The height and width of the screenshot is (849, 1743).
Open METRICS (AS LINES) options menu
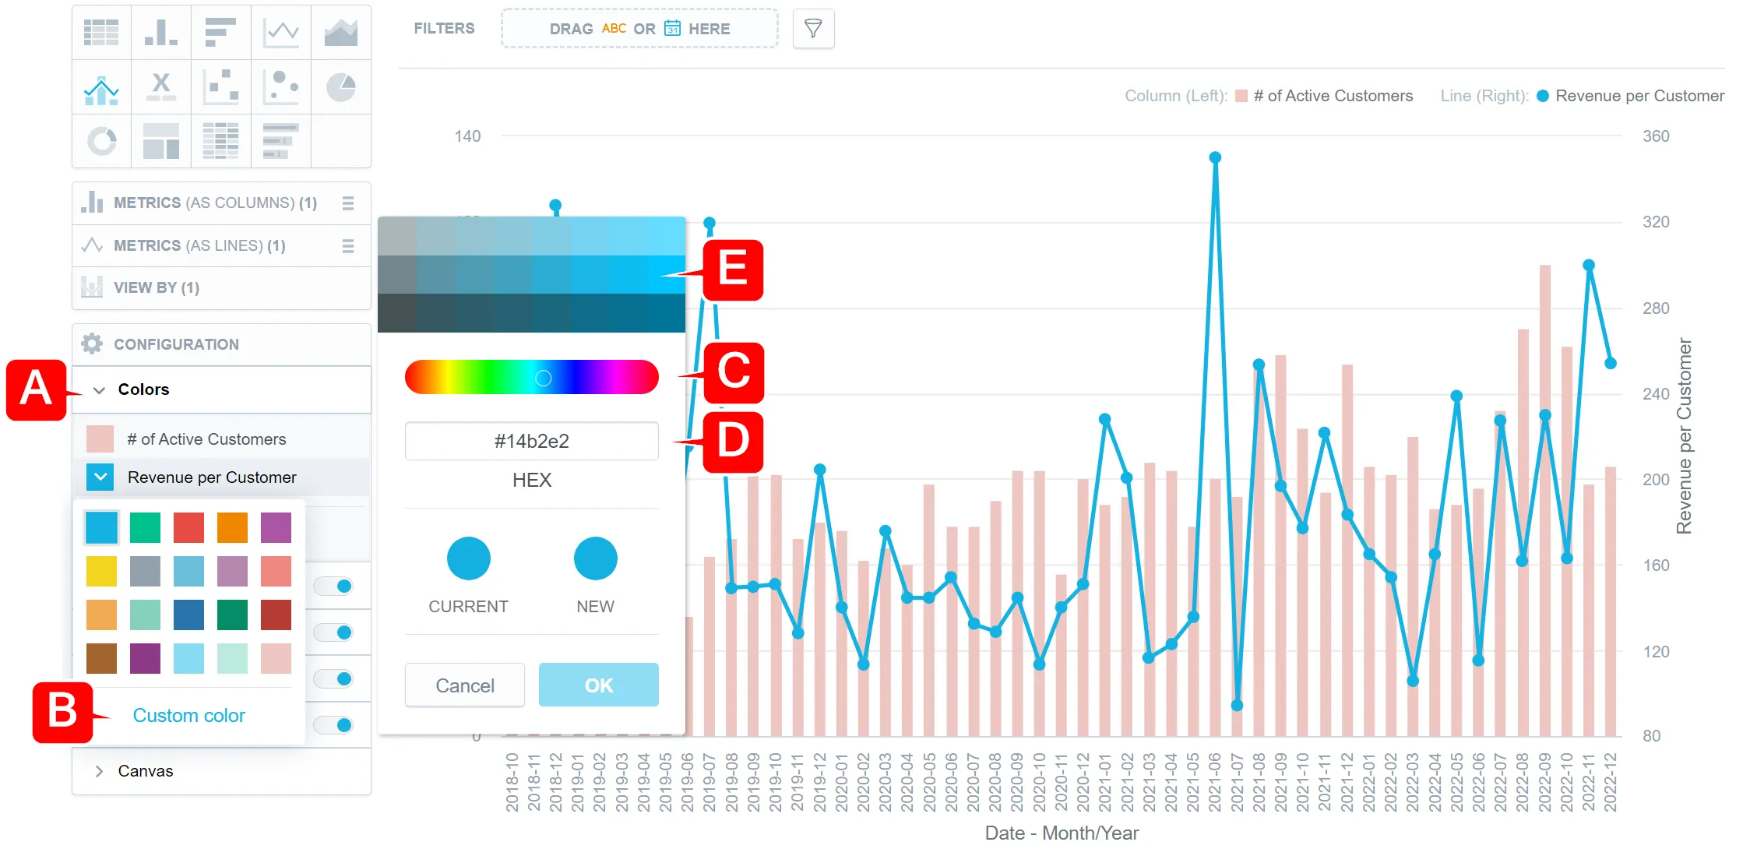(x=348, y=245)
